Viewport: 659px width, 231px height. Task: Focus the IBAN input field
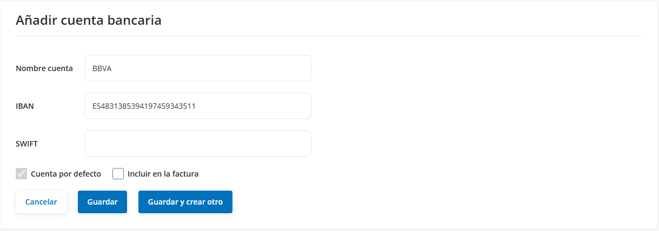point(197,106)
